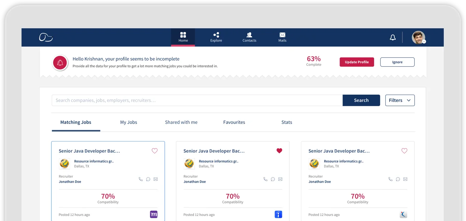Email recruiter on the third job card
466x221 pixels.
(x=405, y=179)
